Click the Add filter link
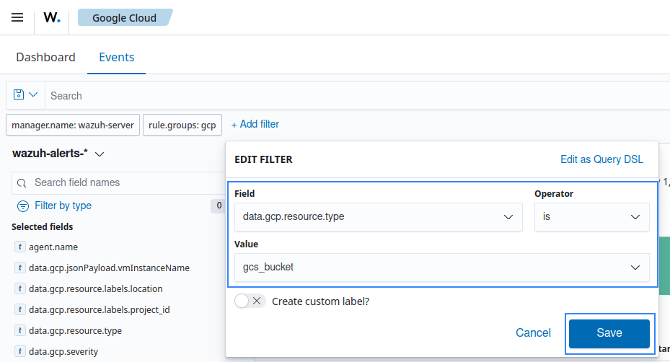The width and height of the screenshot is (670, 362). coord(255,124)
